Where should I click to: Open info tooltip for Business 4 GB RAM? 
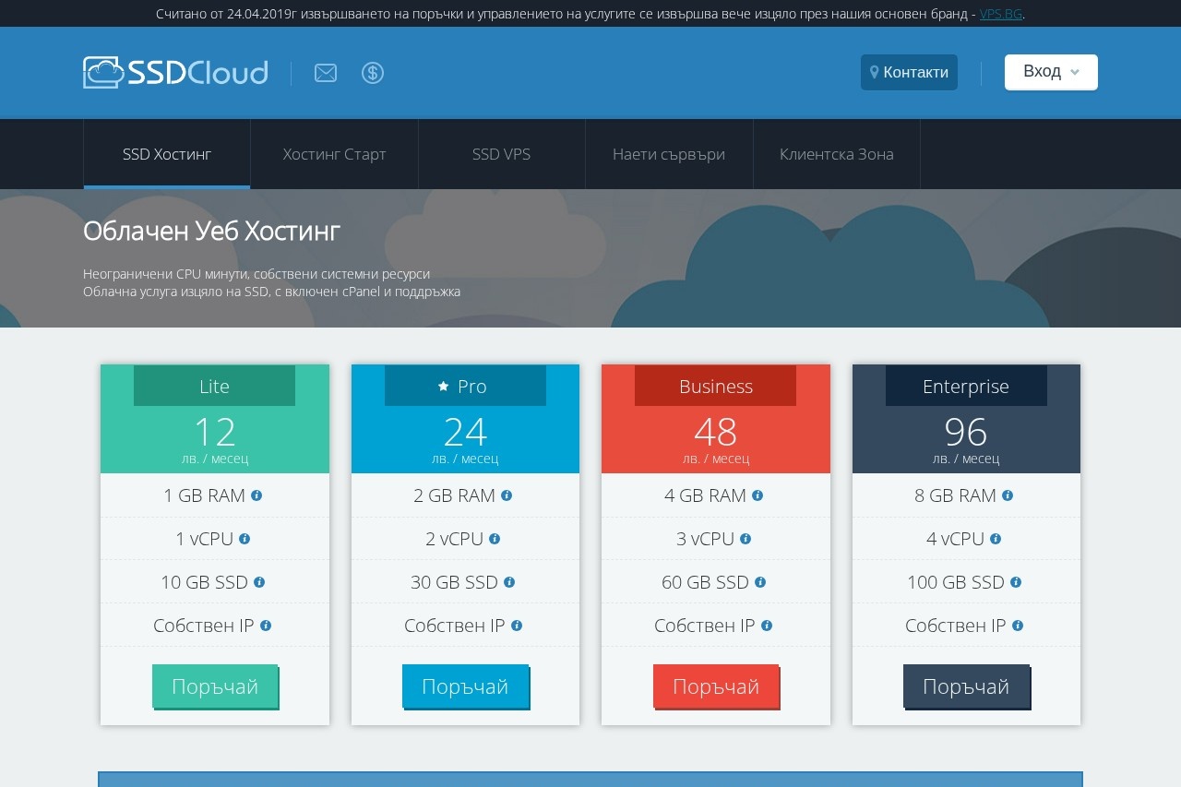[x=758, y=495]
